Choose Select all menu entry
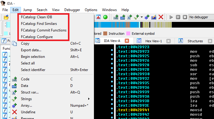Screen dimensions: 214x119 52,63
